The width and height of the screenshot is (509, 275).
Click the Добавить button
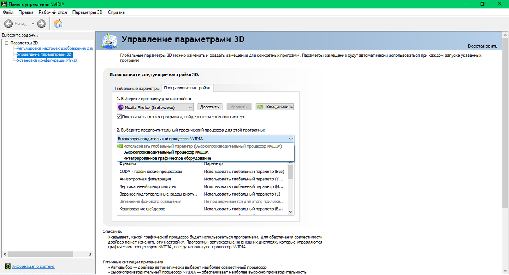coord(210,107)
